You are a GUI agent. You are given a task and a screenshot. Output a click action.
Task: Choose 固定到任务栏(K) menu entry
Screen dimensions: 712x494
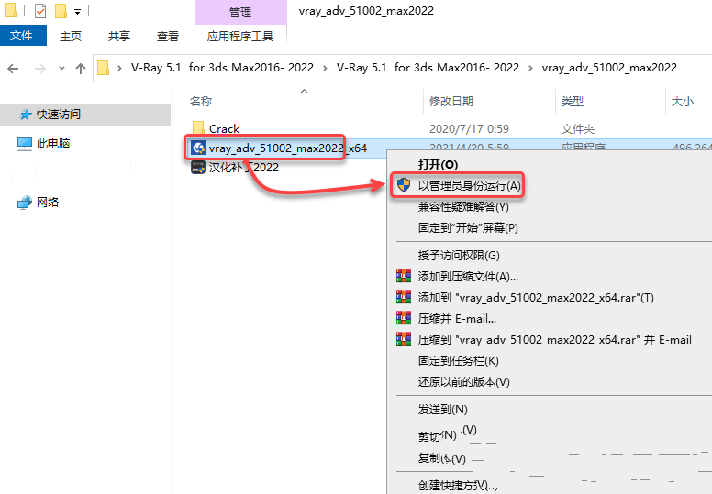(x=458, y=360)
